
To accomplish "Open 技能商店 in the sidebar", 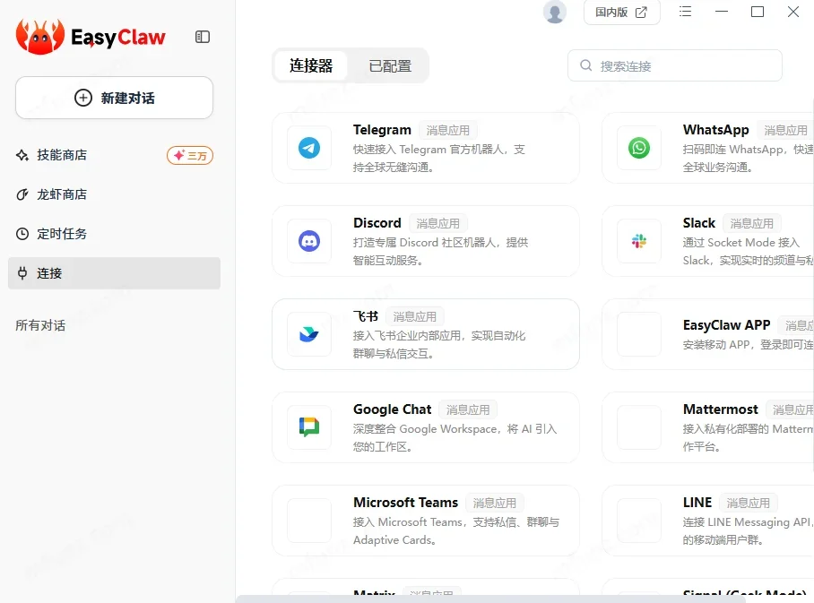I will click(x=62, y=155).
